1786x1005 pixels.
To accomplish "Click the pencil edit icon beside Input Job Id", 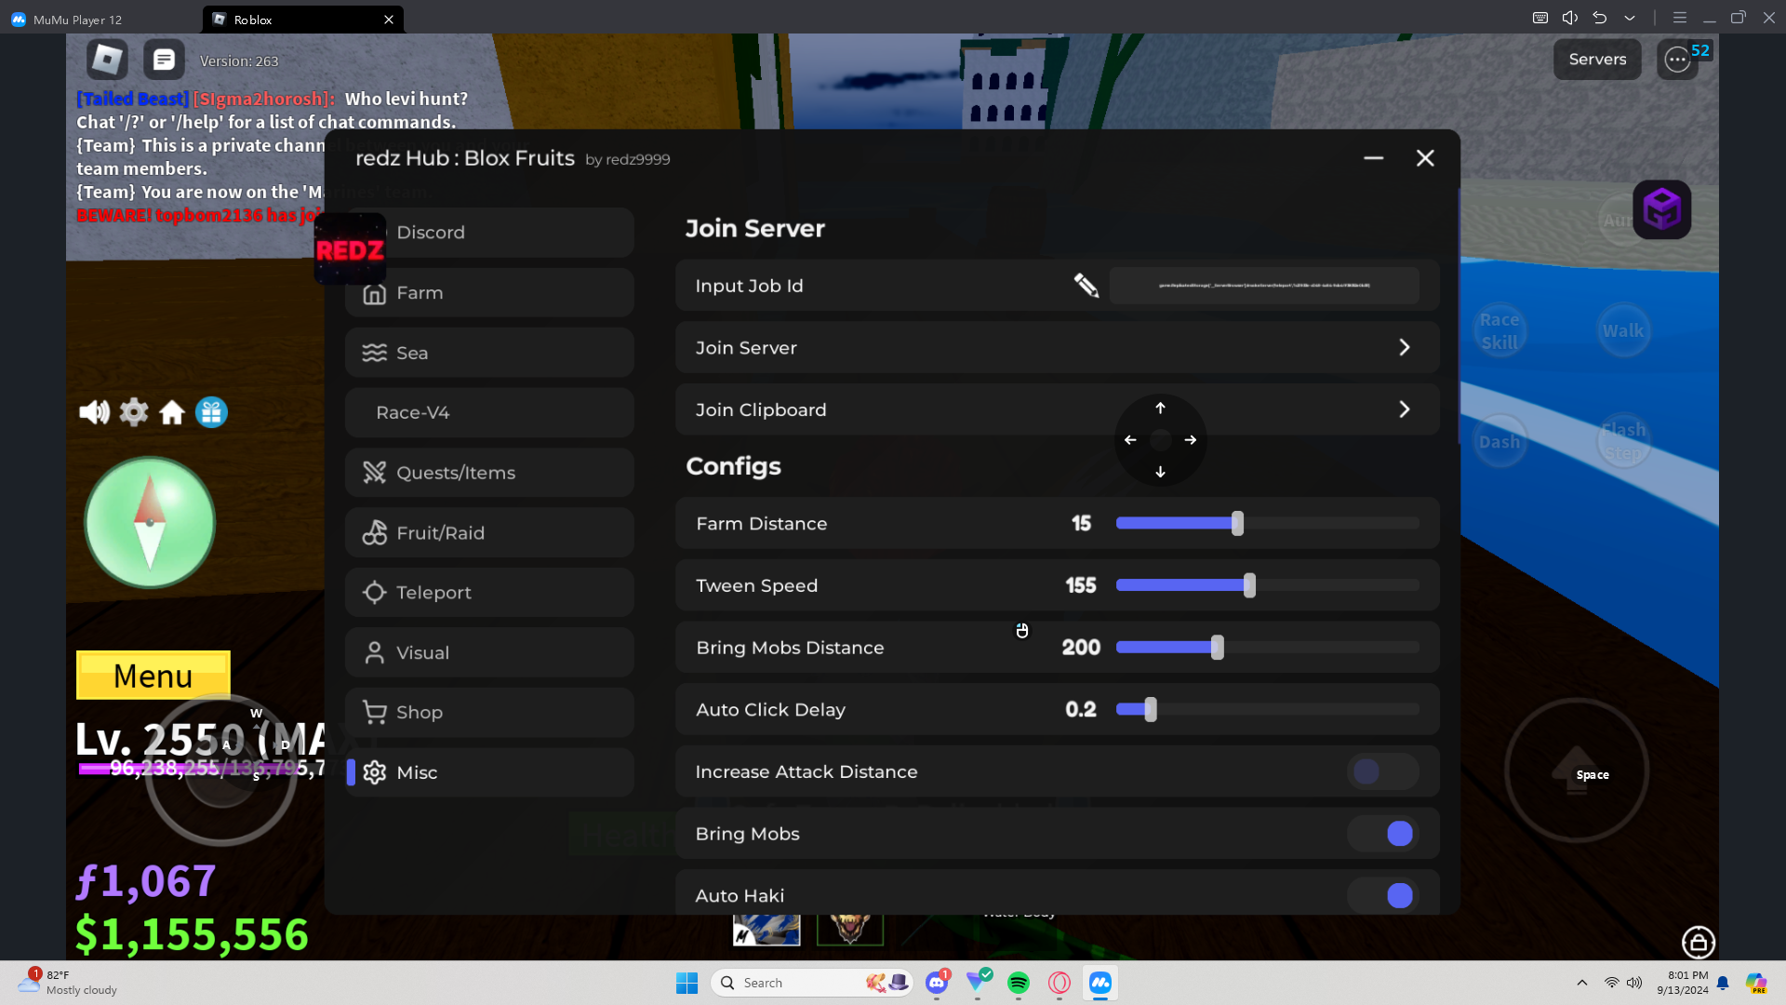I will click(x=1086, y=286).
